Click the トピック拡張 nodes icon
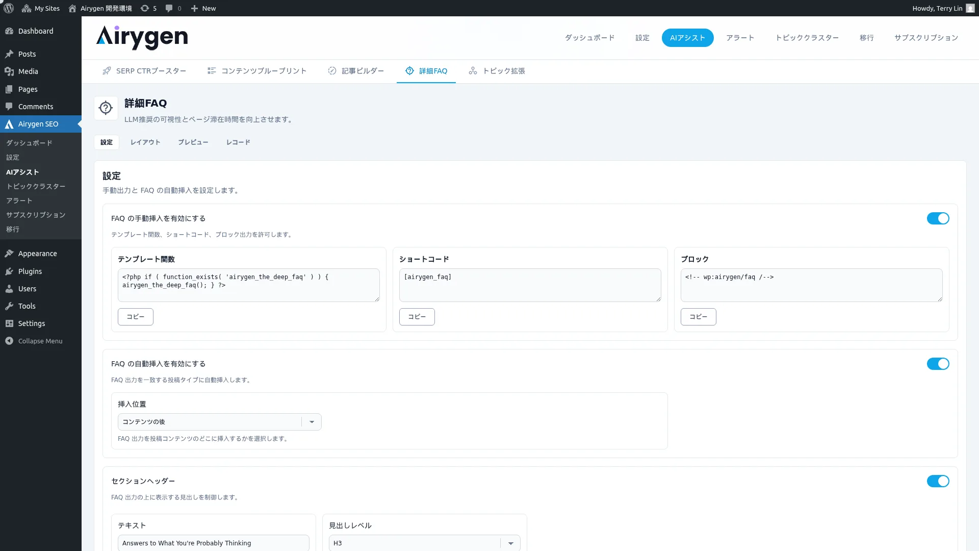 click(x=473, y=71)
